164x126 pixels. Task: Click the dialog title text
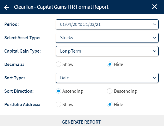61,7
